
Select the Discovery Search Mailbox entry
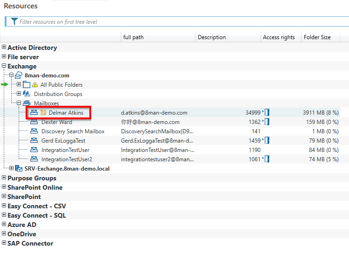click(73, 131)
